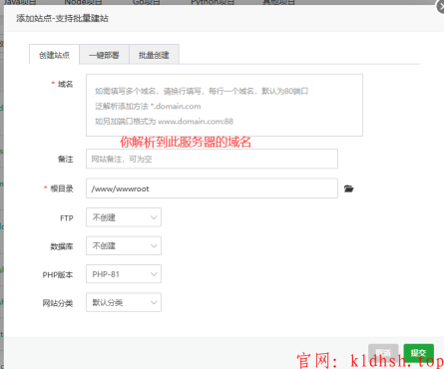Viewport: 444px width, 369px height.
Task: Click the Python项目 tab behind dialog
Action: (213, 2)
